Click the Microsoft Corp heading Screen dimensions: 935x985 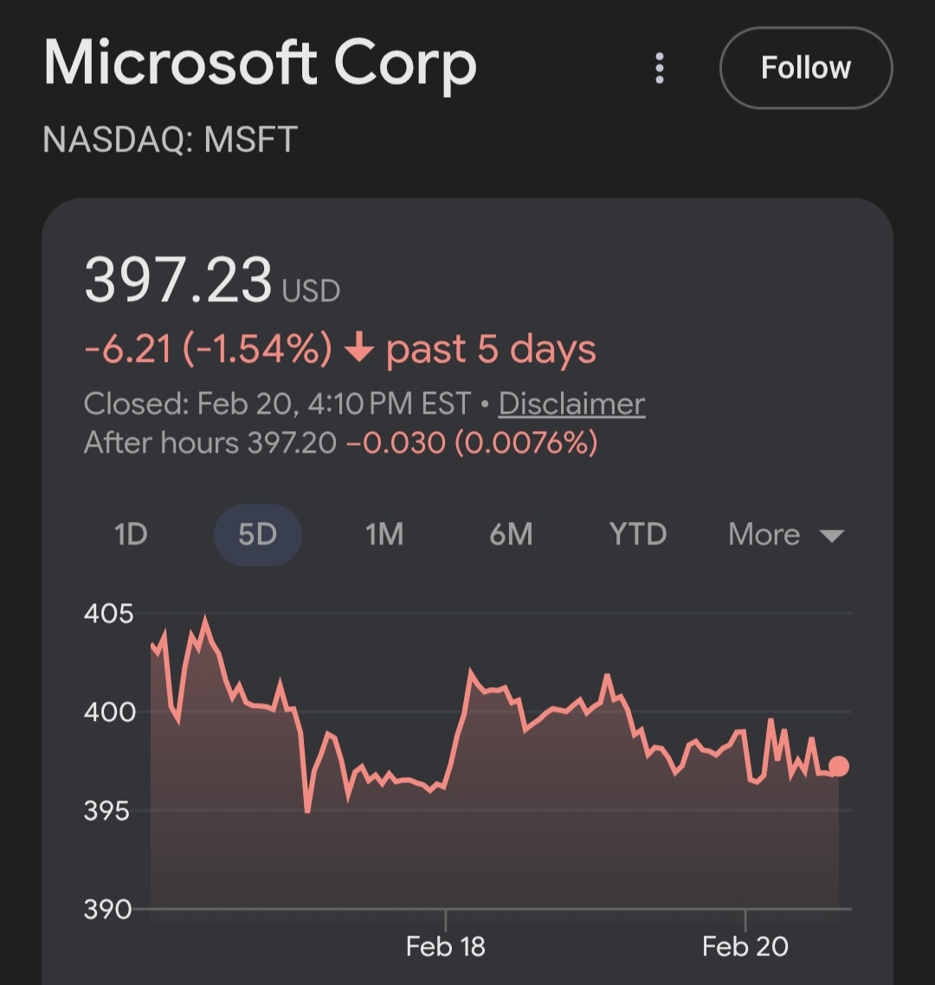tap(260, 65)
